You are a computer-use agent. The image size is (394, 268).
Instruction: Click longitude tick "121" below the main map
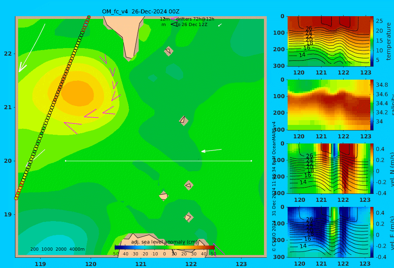click(x=141, y=264)
